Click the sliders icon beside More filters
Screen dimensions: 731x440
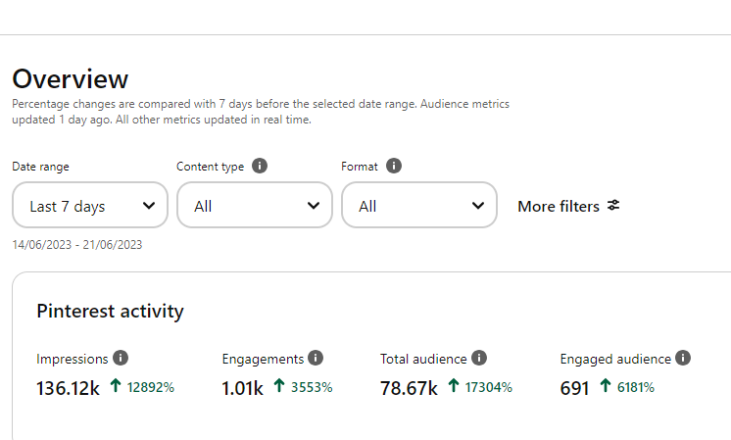click(x=613, y=206)
